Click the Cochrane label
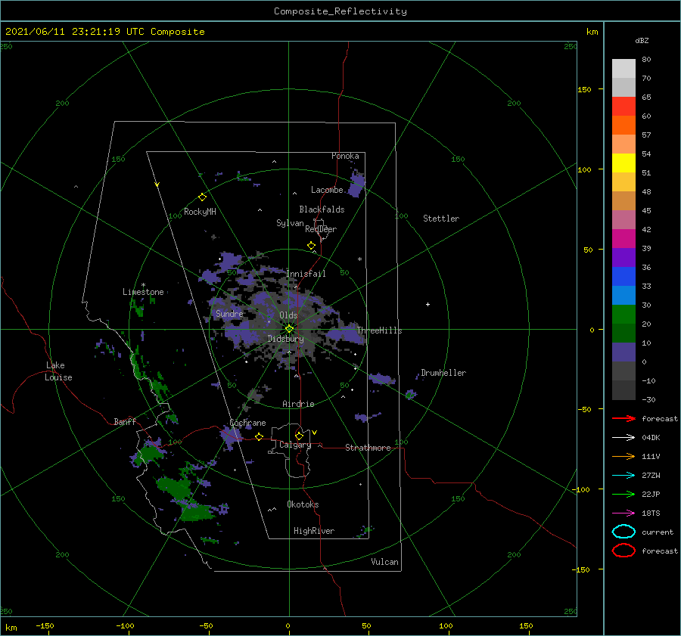 (x=247, y=423)
